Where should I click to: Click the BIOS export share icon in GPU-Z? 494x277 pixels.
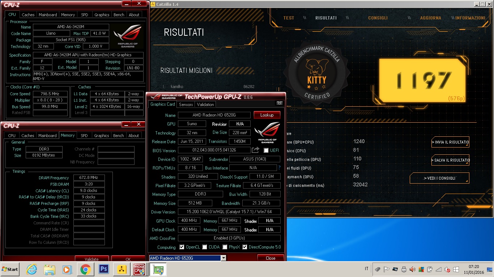point(256,150)
